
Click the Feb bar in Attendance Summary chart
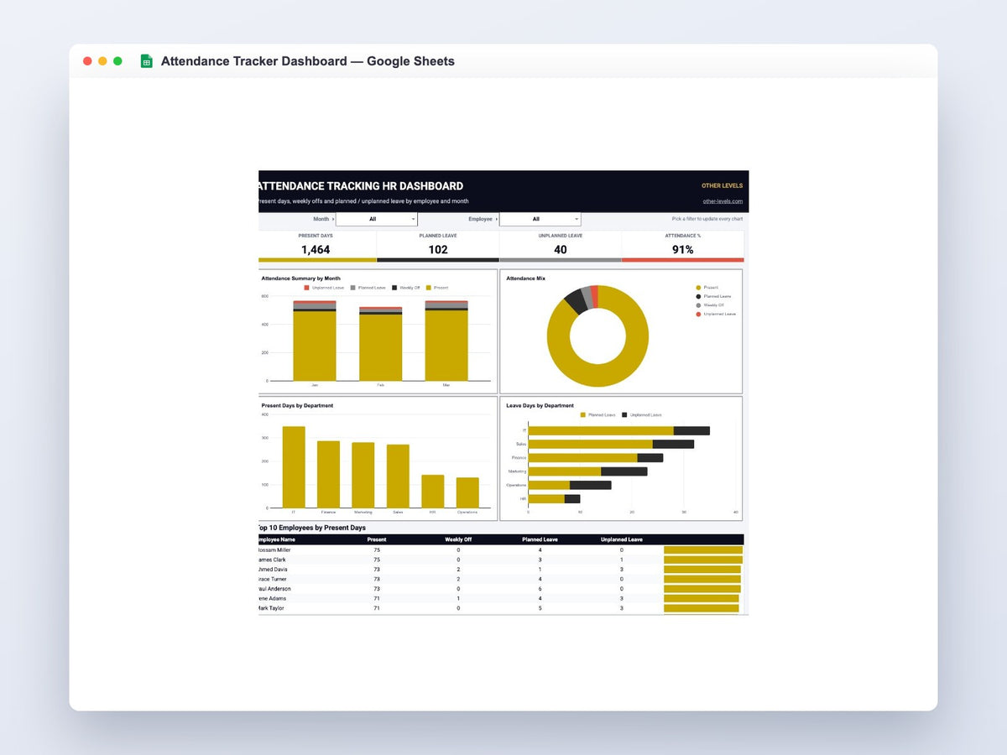tap(380, 344)
